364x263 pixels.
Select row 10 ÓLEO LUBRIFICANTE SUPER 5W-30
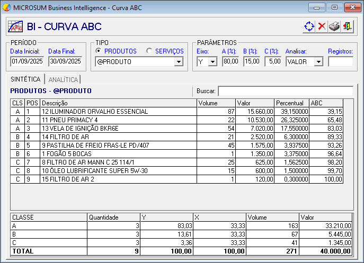177,171
